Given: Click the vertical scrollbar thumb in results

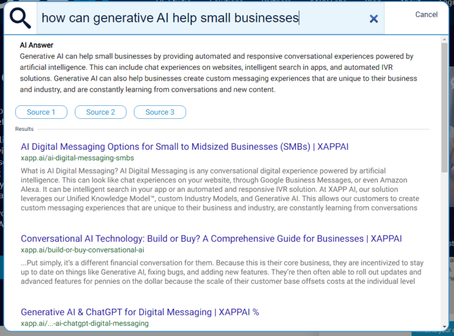Looking at the screenshot, I should tap(445, 106).
